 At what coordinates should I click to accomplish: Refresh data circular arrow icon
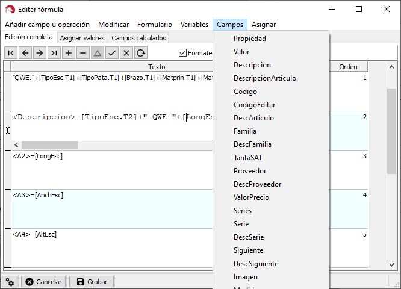(141, 53)
